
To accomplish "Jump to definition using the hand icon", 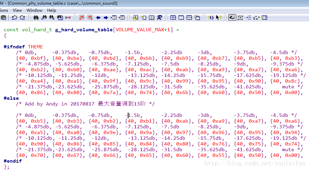I will point(135,17).
